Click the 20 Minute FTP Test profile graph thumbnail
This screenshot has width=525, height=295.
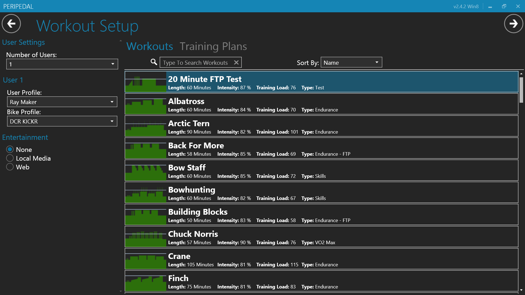pyautogui.click(x=146, y=82)
